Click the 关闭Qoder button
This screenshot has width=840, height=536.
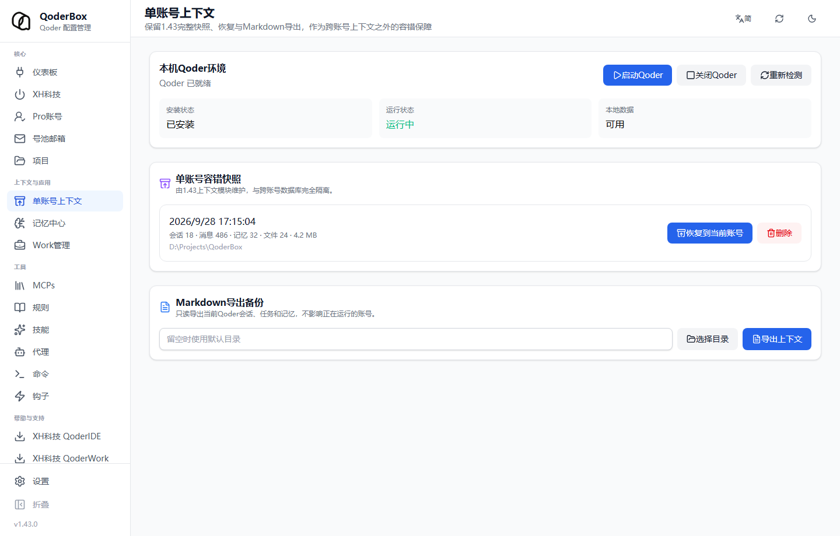[x=712, y=75]
